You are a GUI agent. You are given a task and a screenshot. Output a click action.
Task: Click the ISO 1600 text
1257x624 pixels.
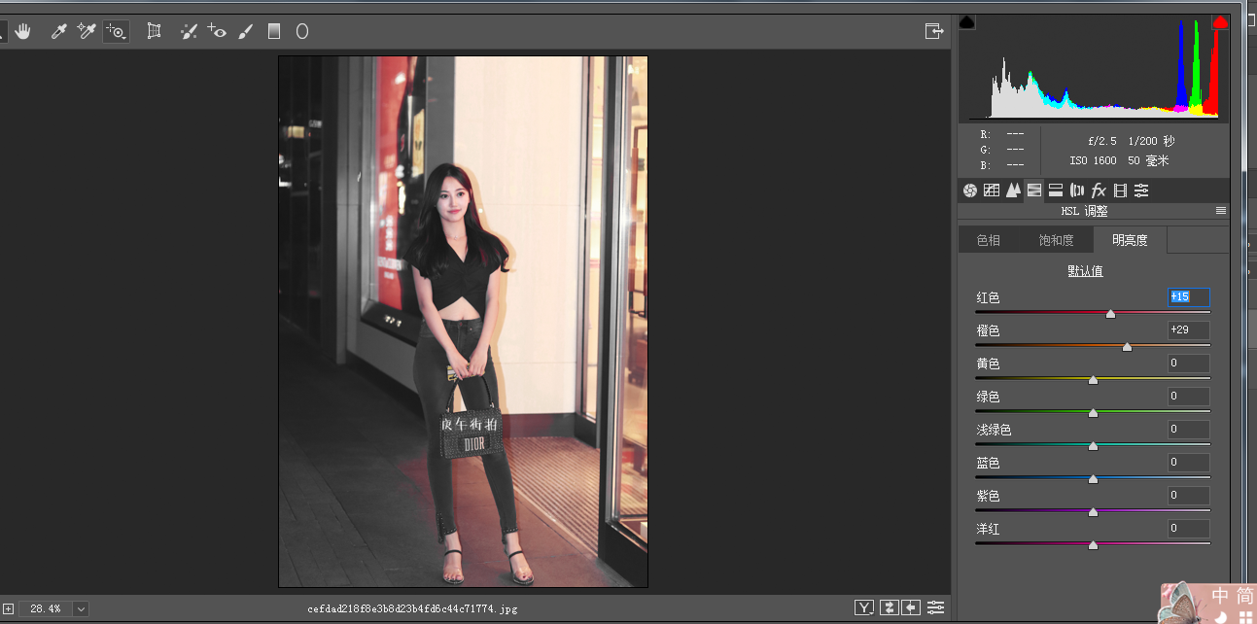(1093, 161)
